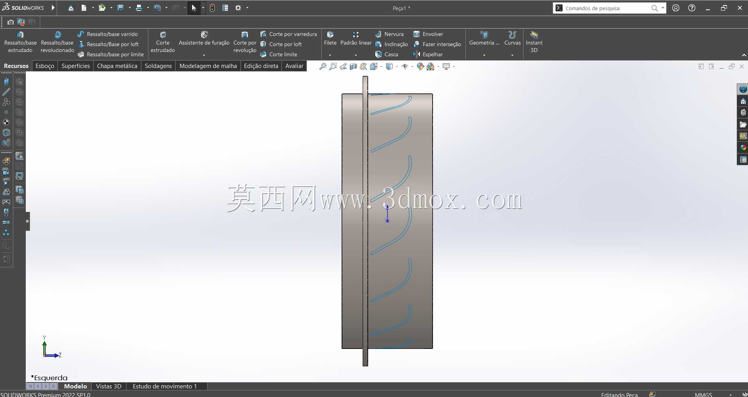Open Custom Properties task pane icon
Image resolution: width=748 pixels, height=397 pixels.
tap(743, 159)
